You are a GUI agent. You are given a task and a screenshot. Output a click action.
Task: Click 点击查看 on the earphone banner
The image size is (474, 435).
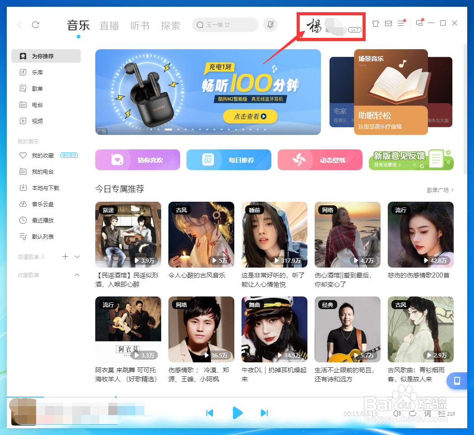coord(250,116)
